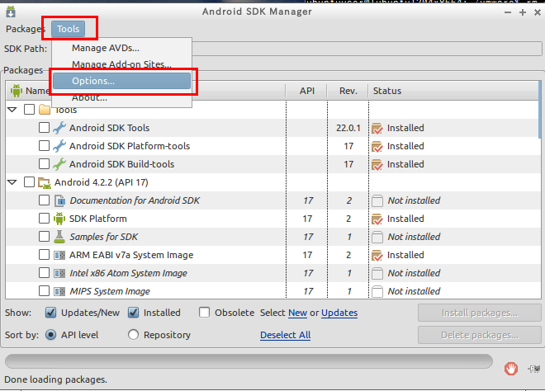
Task: Click the red stop hand icon
Action: (x=511, y=369)
